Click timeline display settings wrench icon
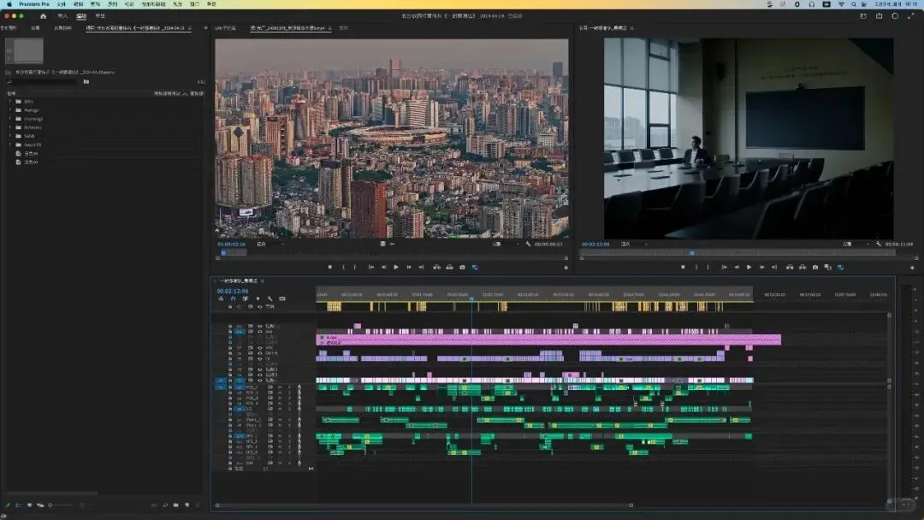The height and width of the screenshot is (520, 924). 269,298
